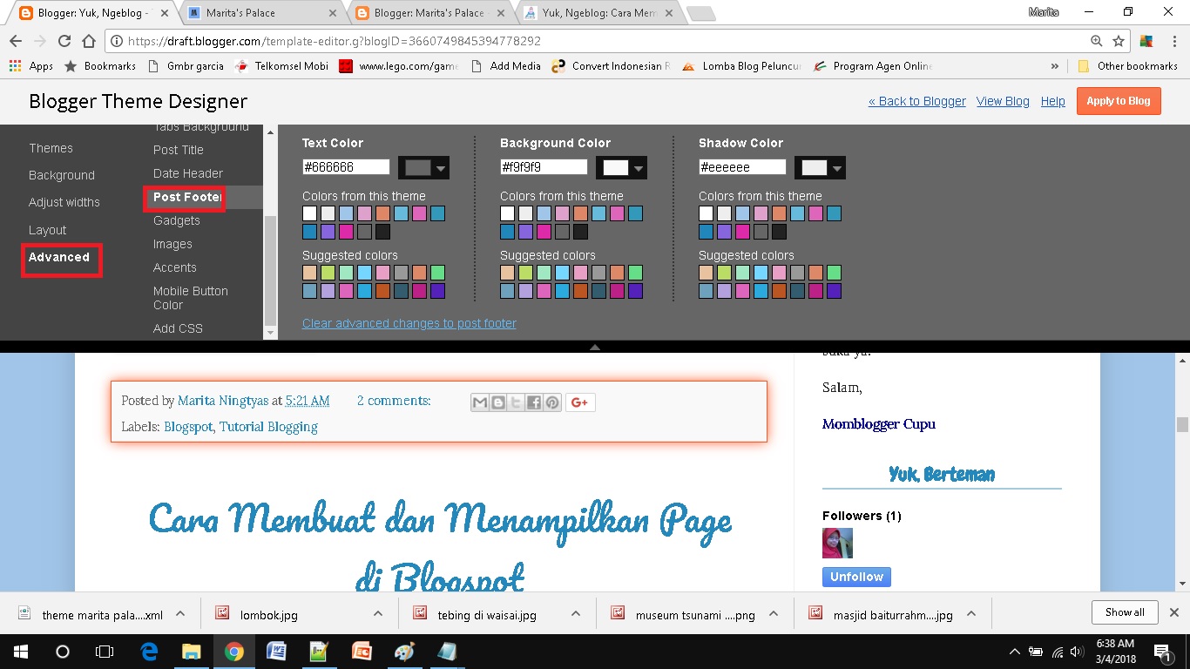Click the follower profile picture under Followers

tap(837, 543)
